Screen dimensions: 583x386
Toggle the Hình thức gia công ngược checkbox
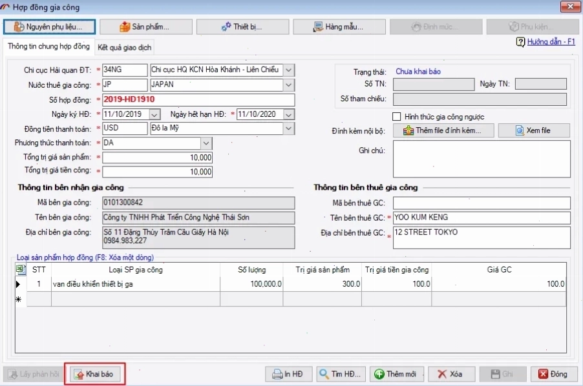click(x=397, y=117)
